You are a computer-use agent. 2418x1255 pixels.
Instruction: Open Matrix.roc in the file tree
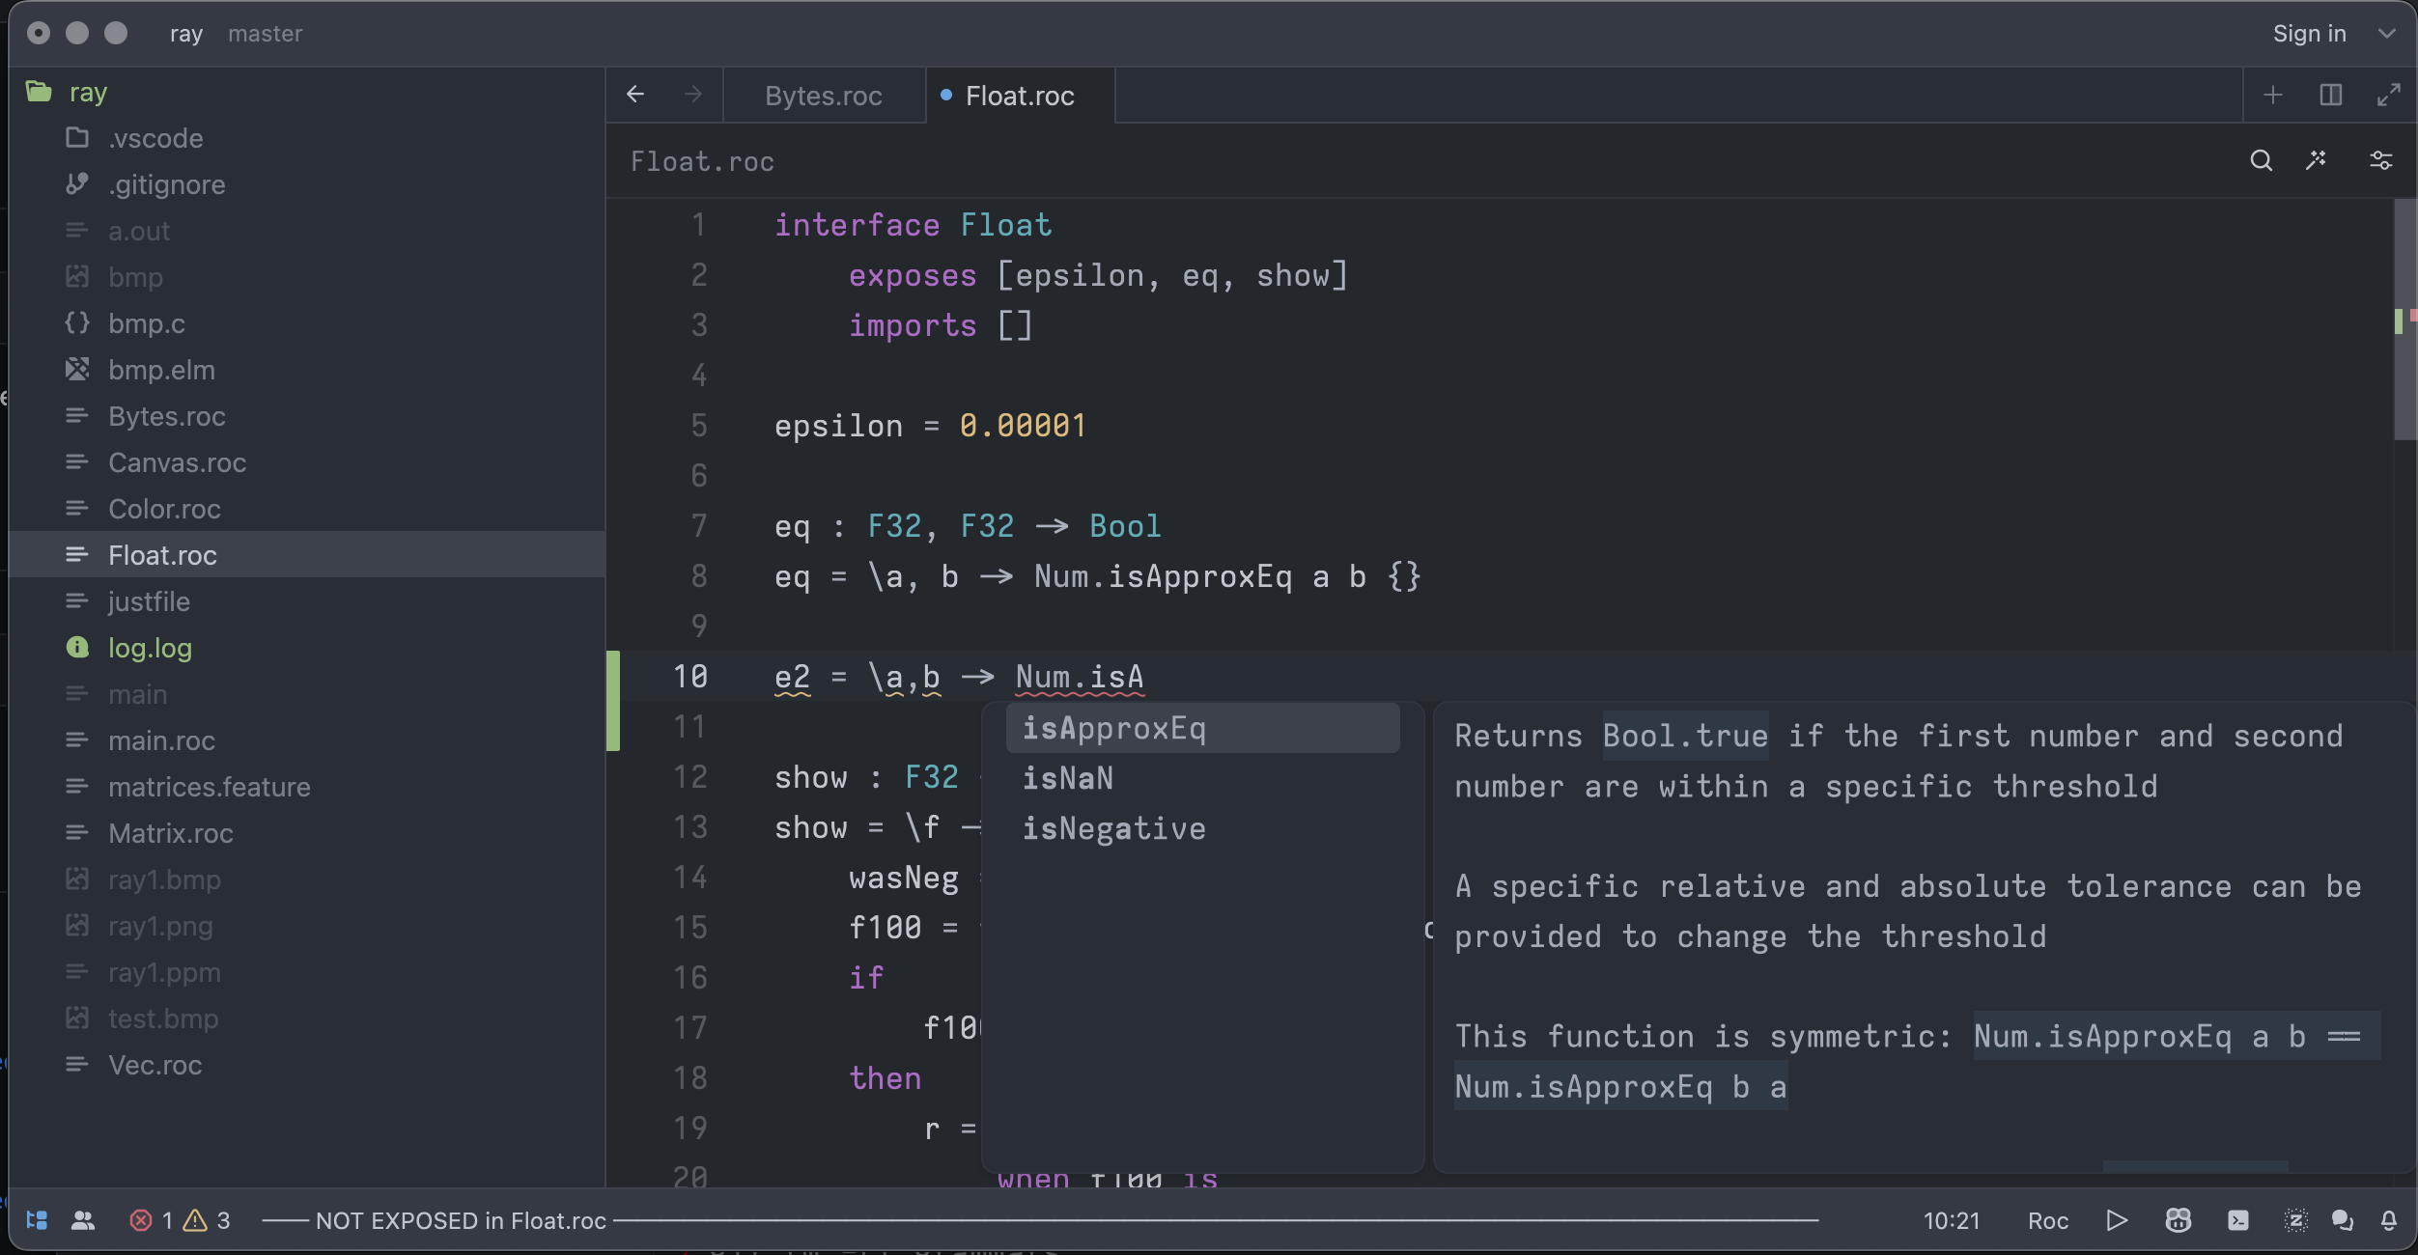point(307,833)
